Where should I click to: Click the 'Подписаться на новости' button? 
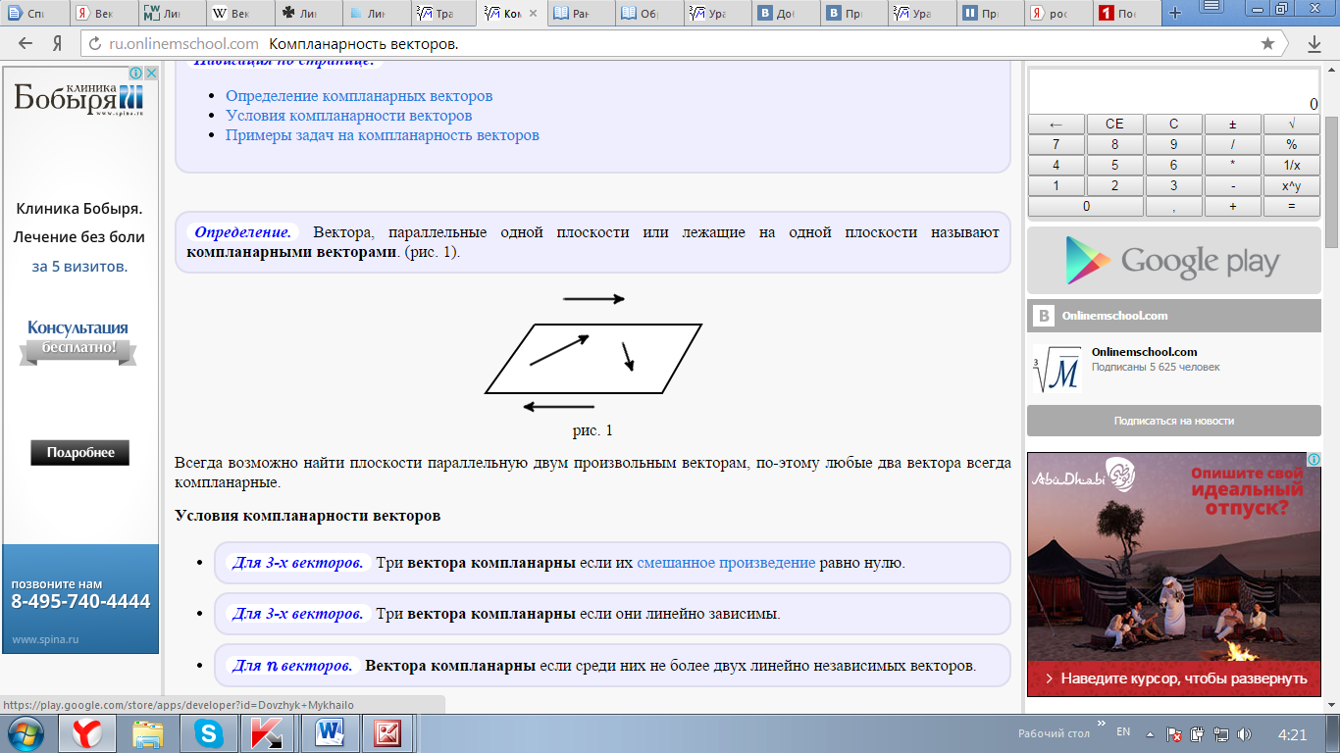1173,421
